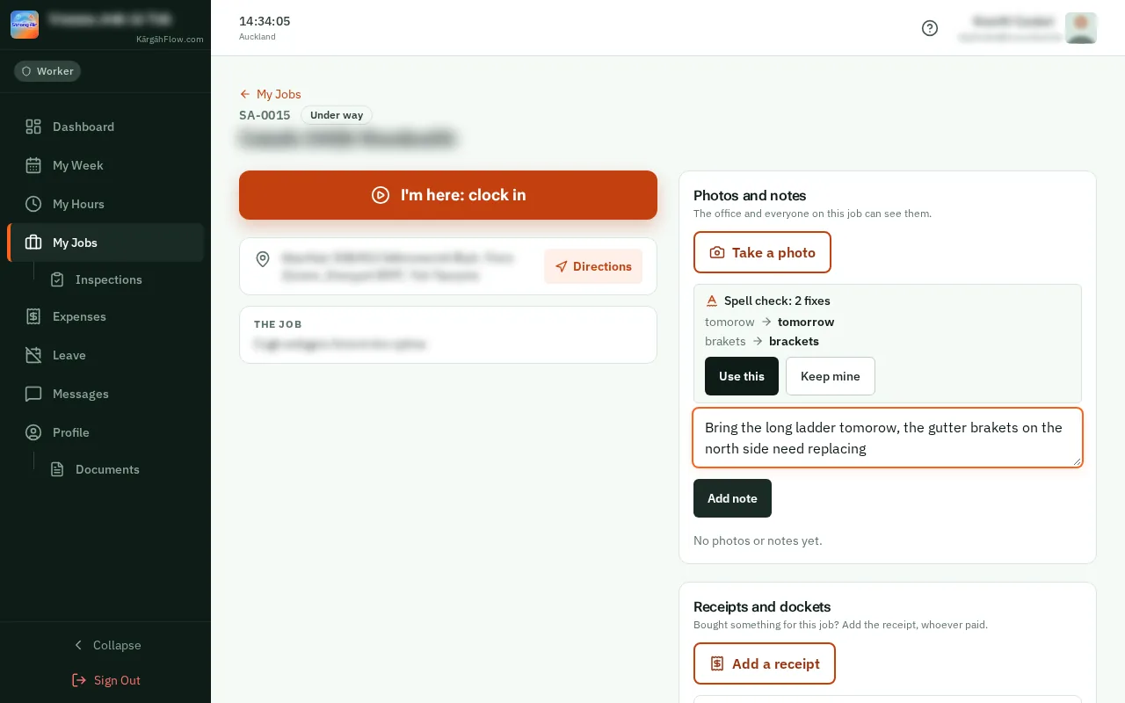Submit with the Add note button
The image size is (1125, 703).
(x=732, y=498)
